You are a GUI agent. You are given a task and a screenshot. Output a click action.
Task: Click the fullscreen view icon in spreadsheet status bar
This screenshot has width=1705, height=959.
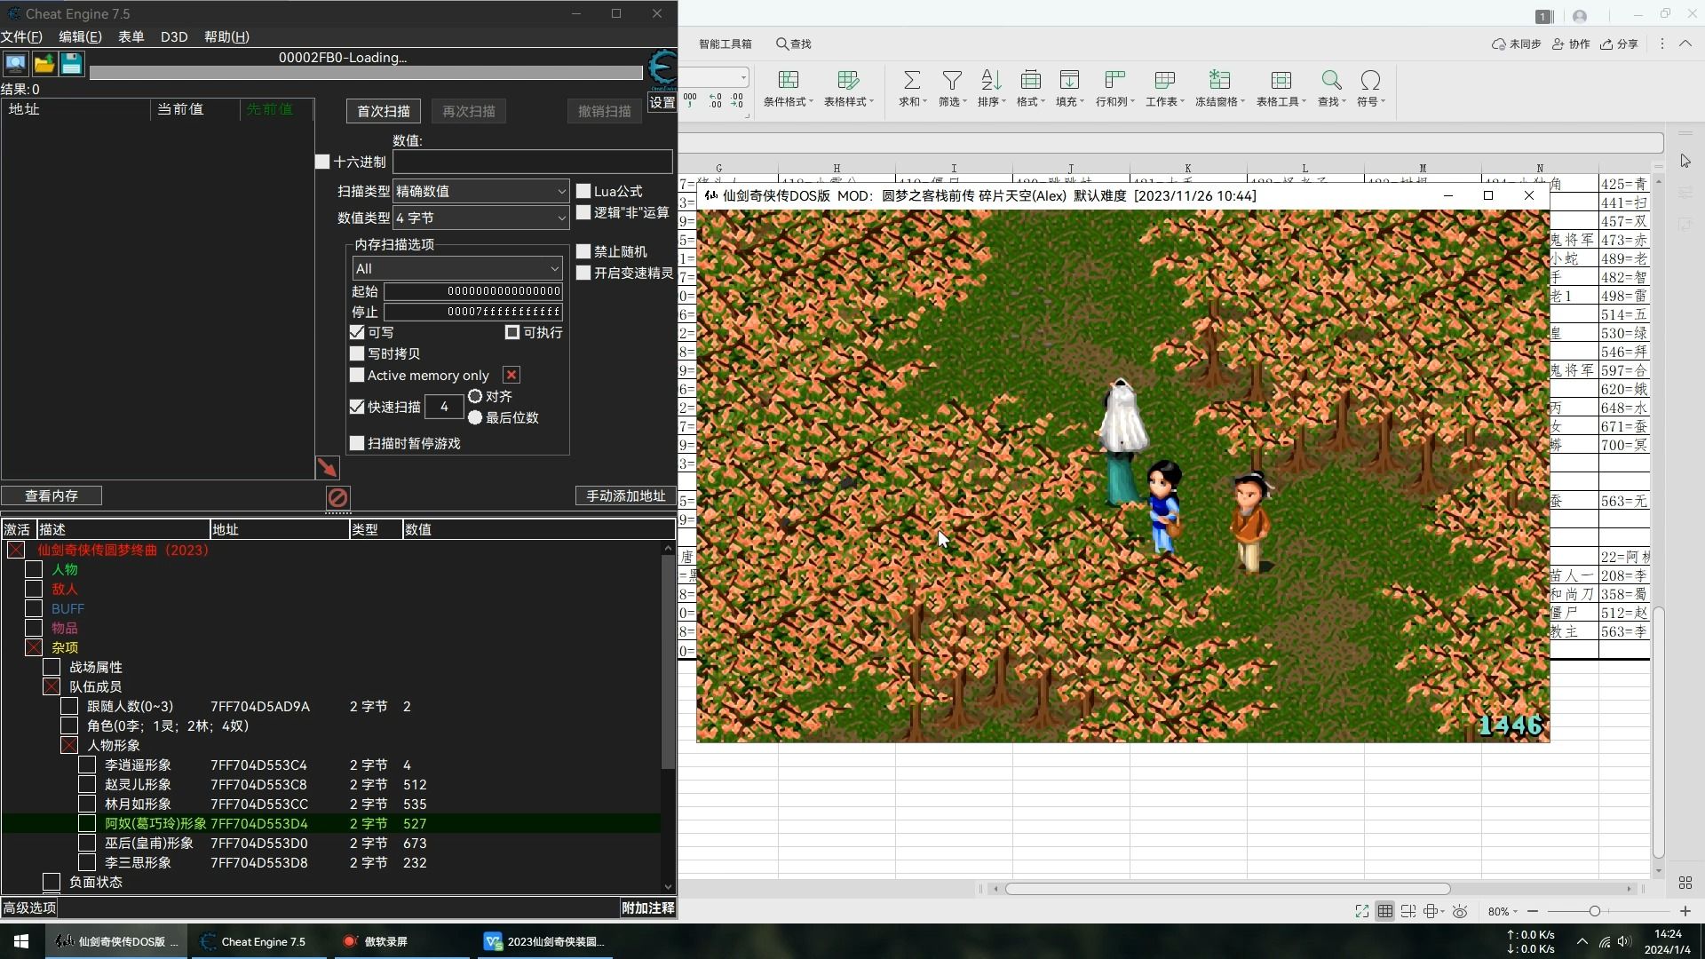tap(1361, 911)
